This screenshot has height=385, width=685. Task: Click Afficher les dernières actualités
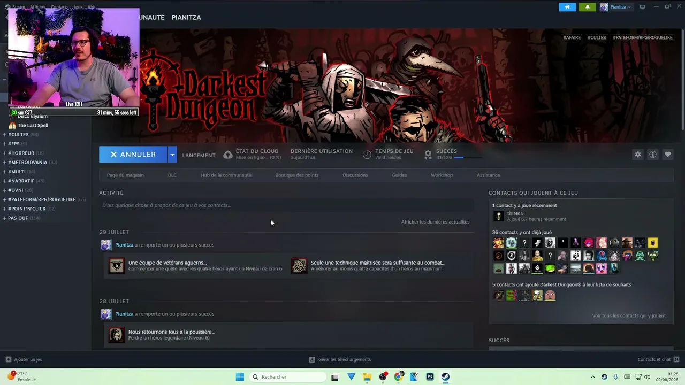pyautogui.click(x=435, y=222)
